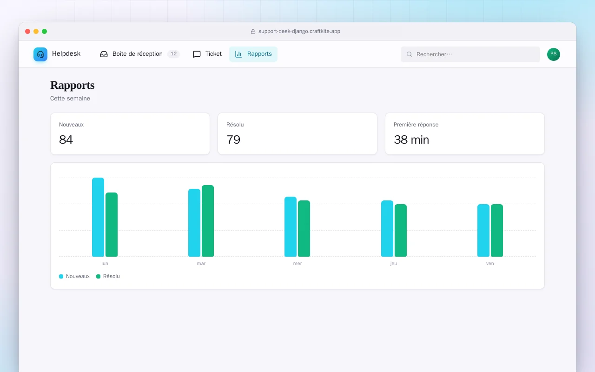The height and width of the screenshot is (372, 595).
Task: Click the Nouveaux legend label
Action: coord(78,276)
